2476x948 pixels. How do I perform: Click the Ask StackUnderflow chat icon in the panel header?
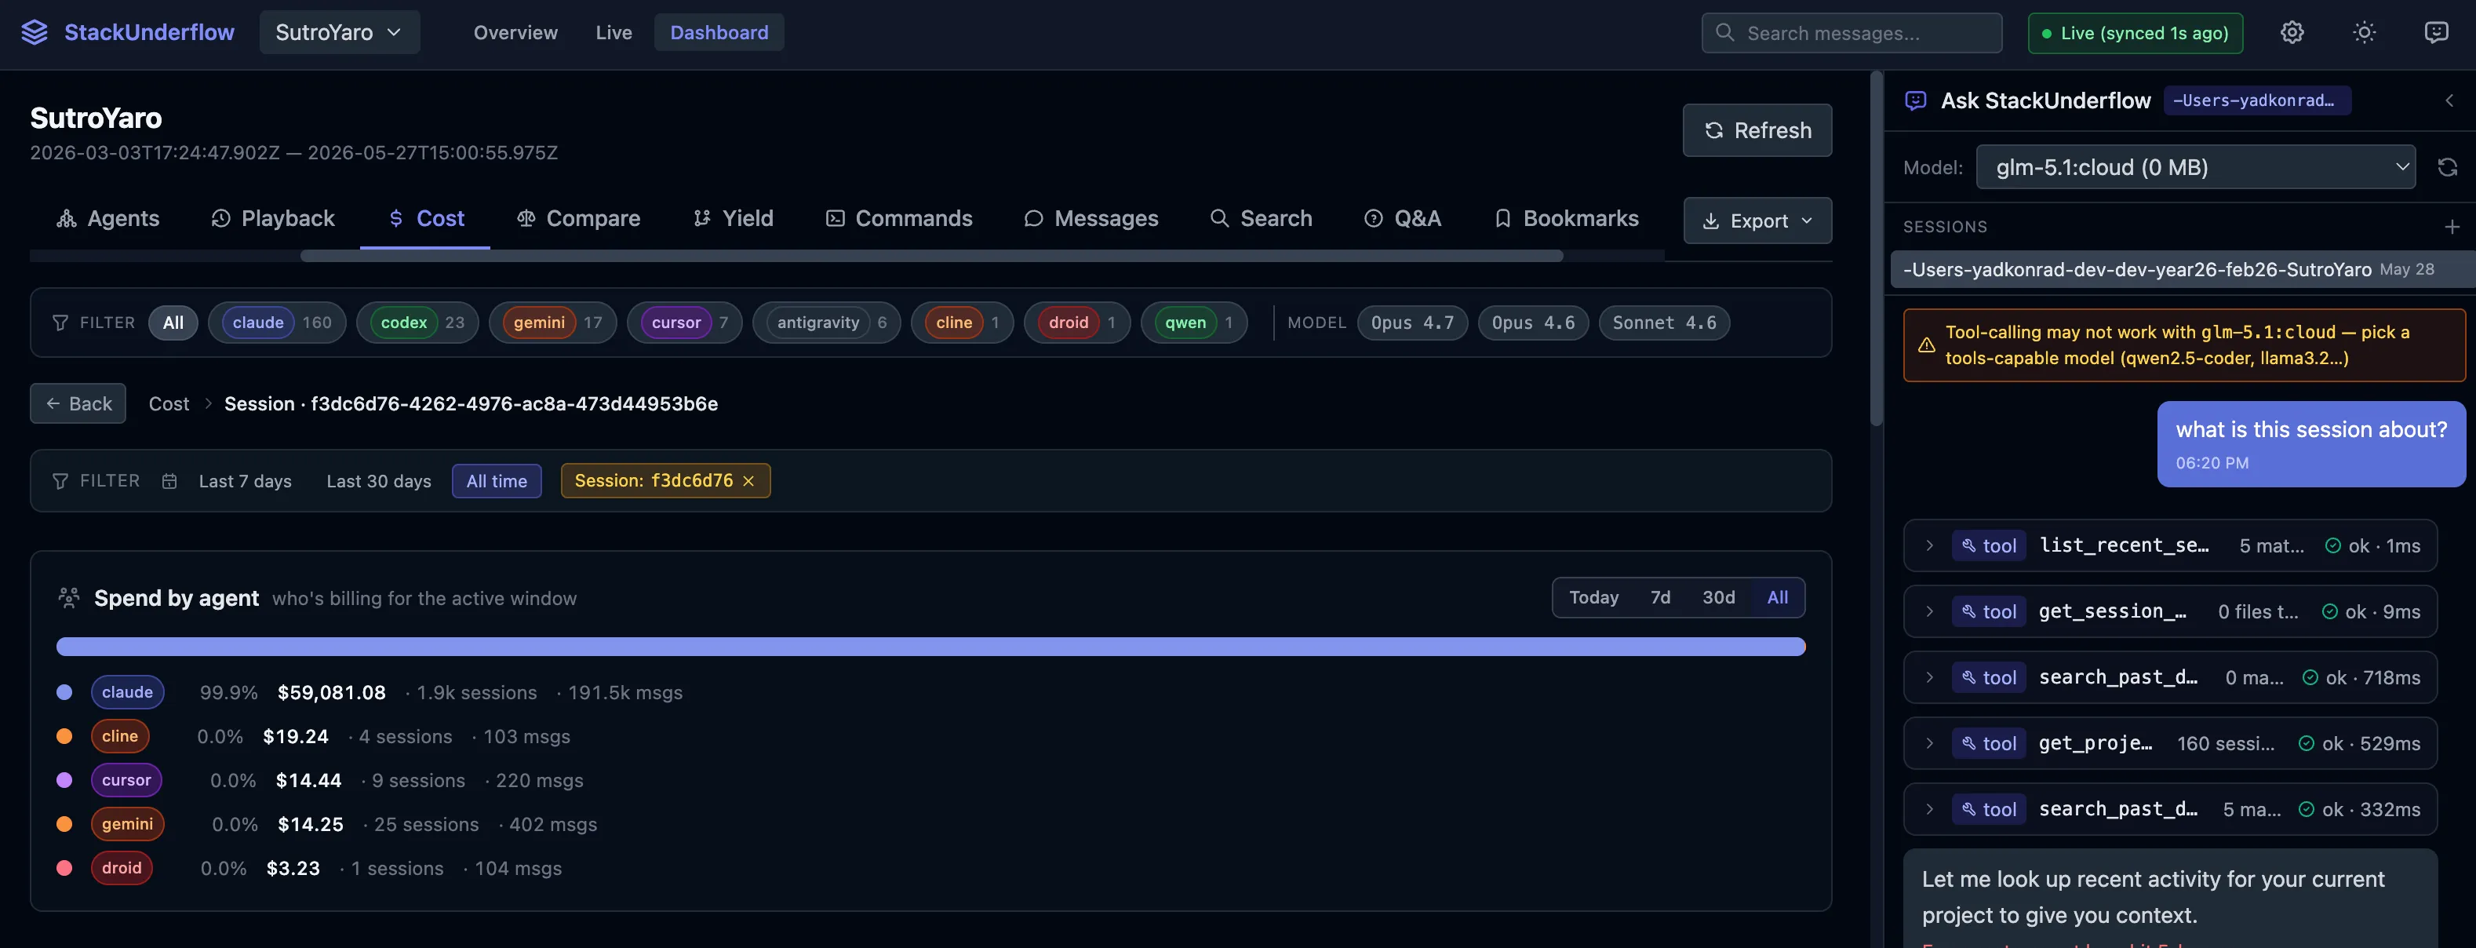point(1915,100)
